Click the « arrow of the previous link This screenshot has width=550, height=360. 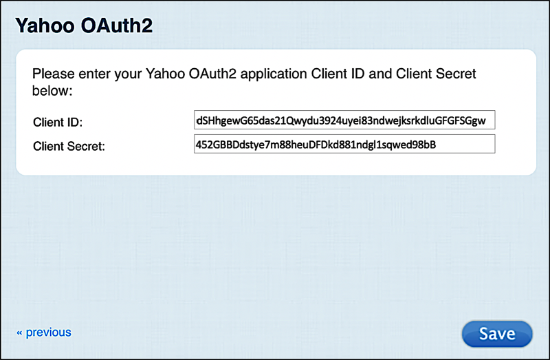click(x=20, y=333)
